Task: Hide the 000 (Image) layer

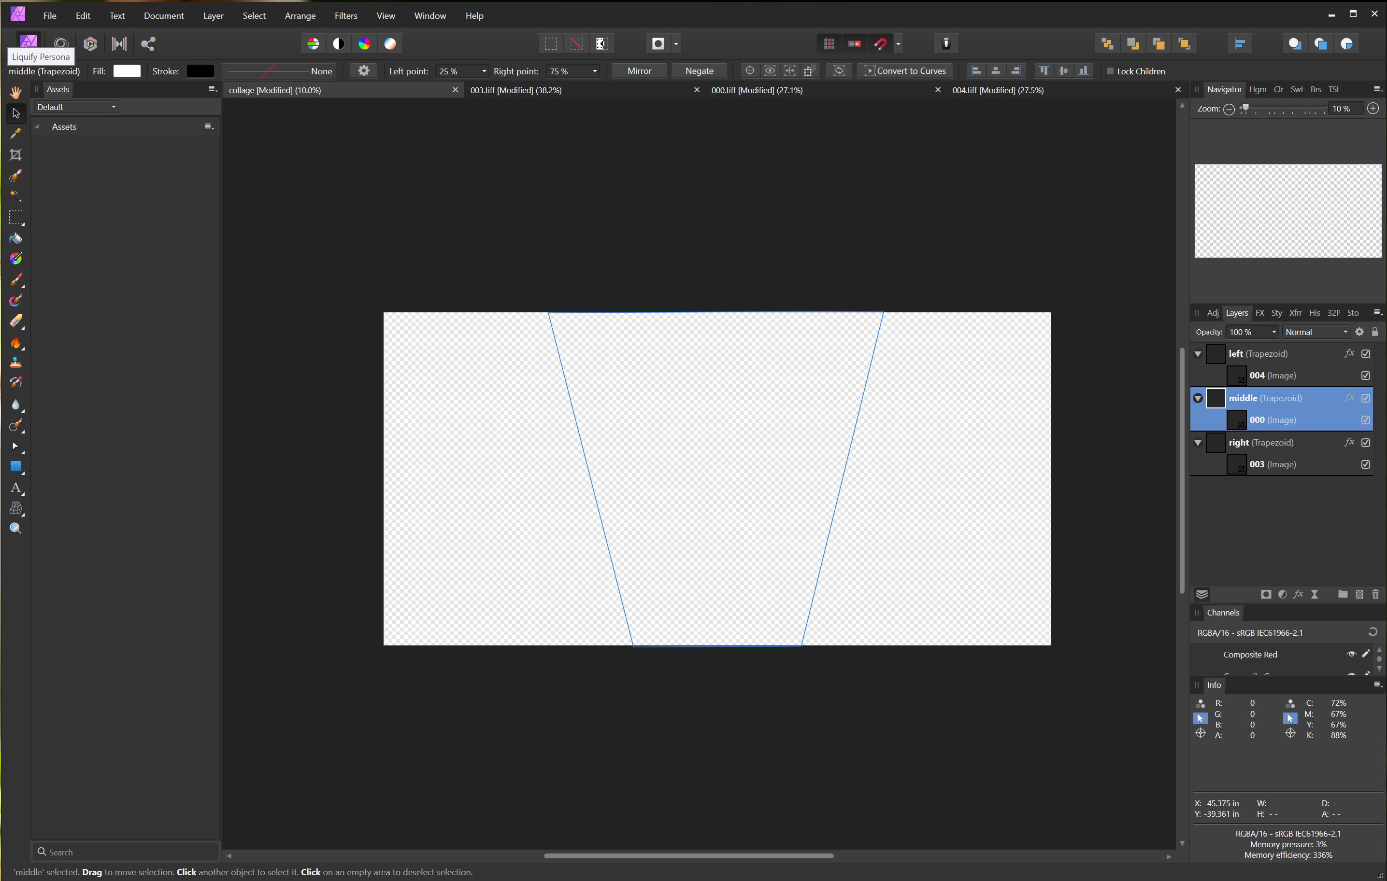Action: (1366, 420)
